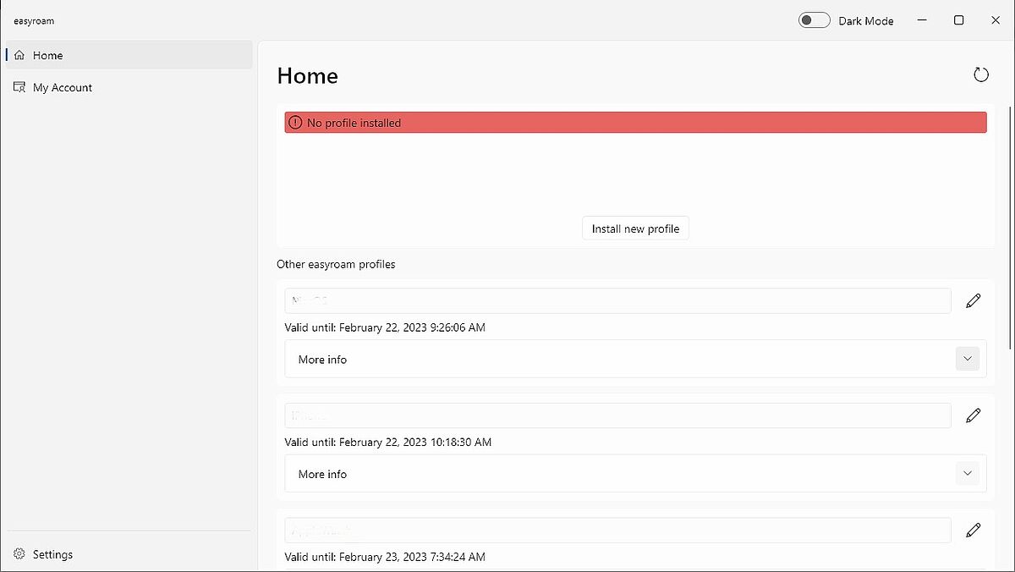This screenshot has width=1015, height=572.
Task: Minimize the easyroam window
Action: coord(922,20)
